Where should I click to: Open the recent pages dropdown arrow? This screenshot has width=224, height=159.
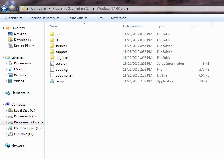pos(17,8)
